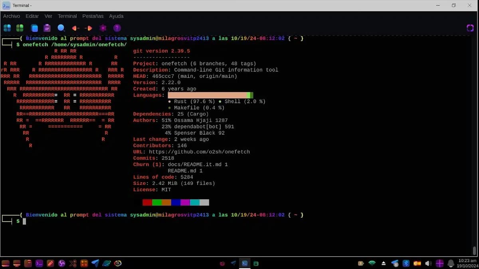Open the terminal search tool

[61, 28]
